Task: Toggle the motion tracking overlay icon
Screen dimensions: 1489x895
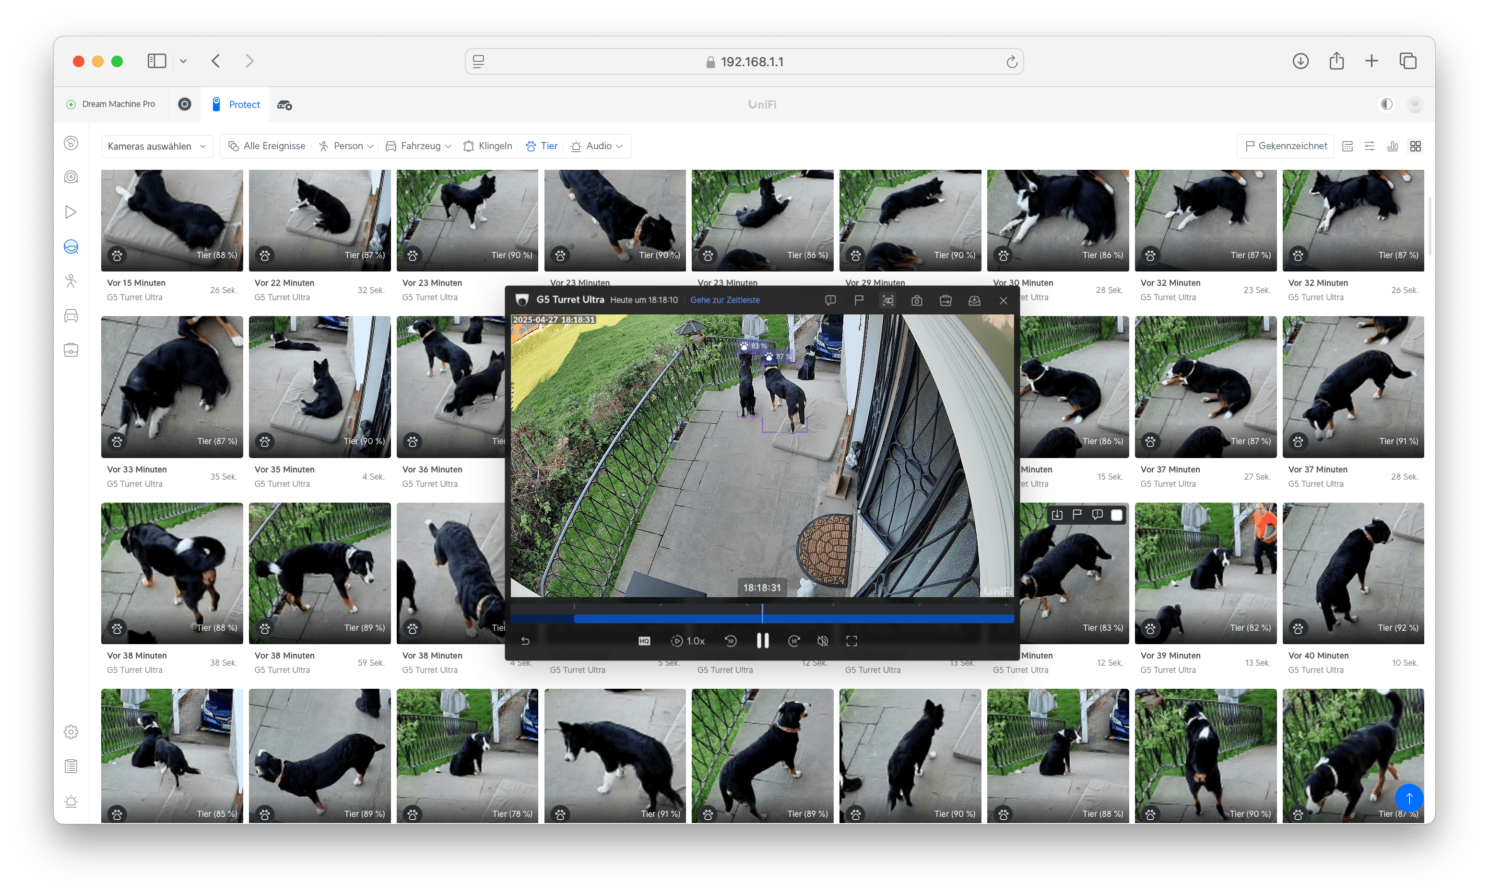Action: click(x=888, y=300)
